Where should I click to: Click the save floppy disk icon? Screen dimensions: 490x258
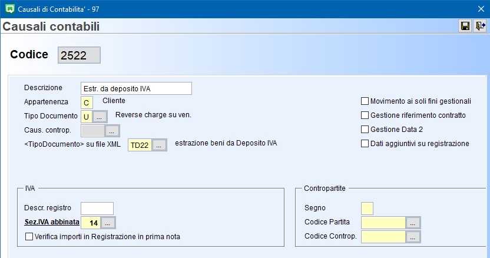click(465, 26)
